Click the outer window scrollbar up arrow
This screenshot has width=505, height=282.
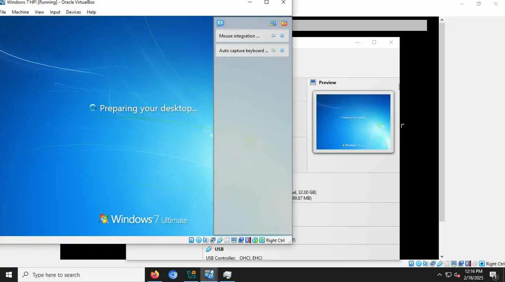(442, 20)
